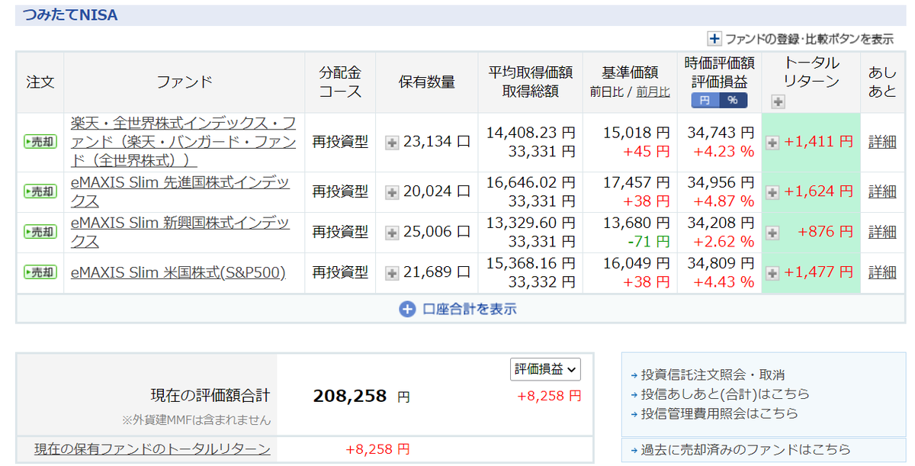Click ※外貨建MMFは含まれません note
The height and width of the screenshot is (466, 915).
pos(196,420)
